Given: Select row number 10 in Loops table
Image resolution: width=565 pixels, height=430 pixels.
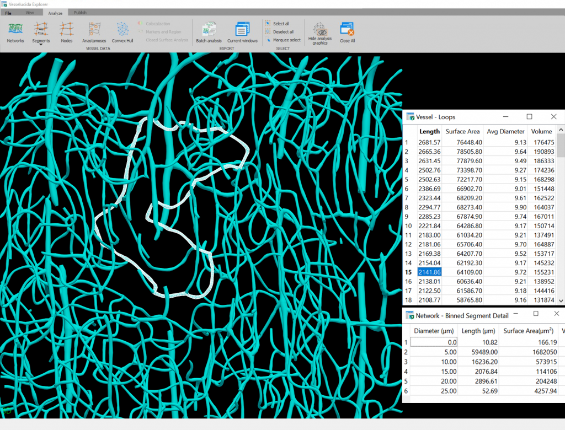Looking at the screenshot, I should tap(408, 226).
